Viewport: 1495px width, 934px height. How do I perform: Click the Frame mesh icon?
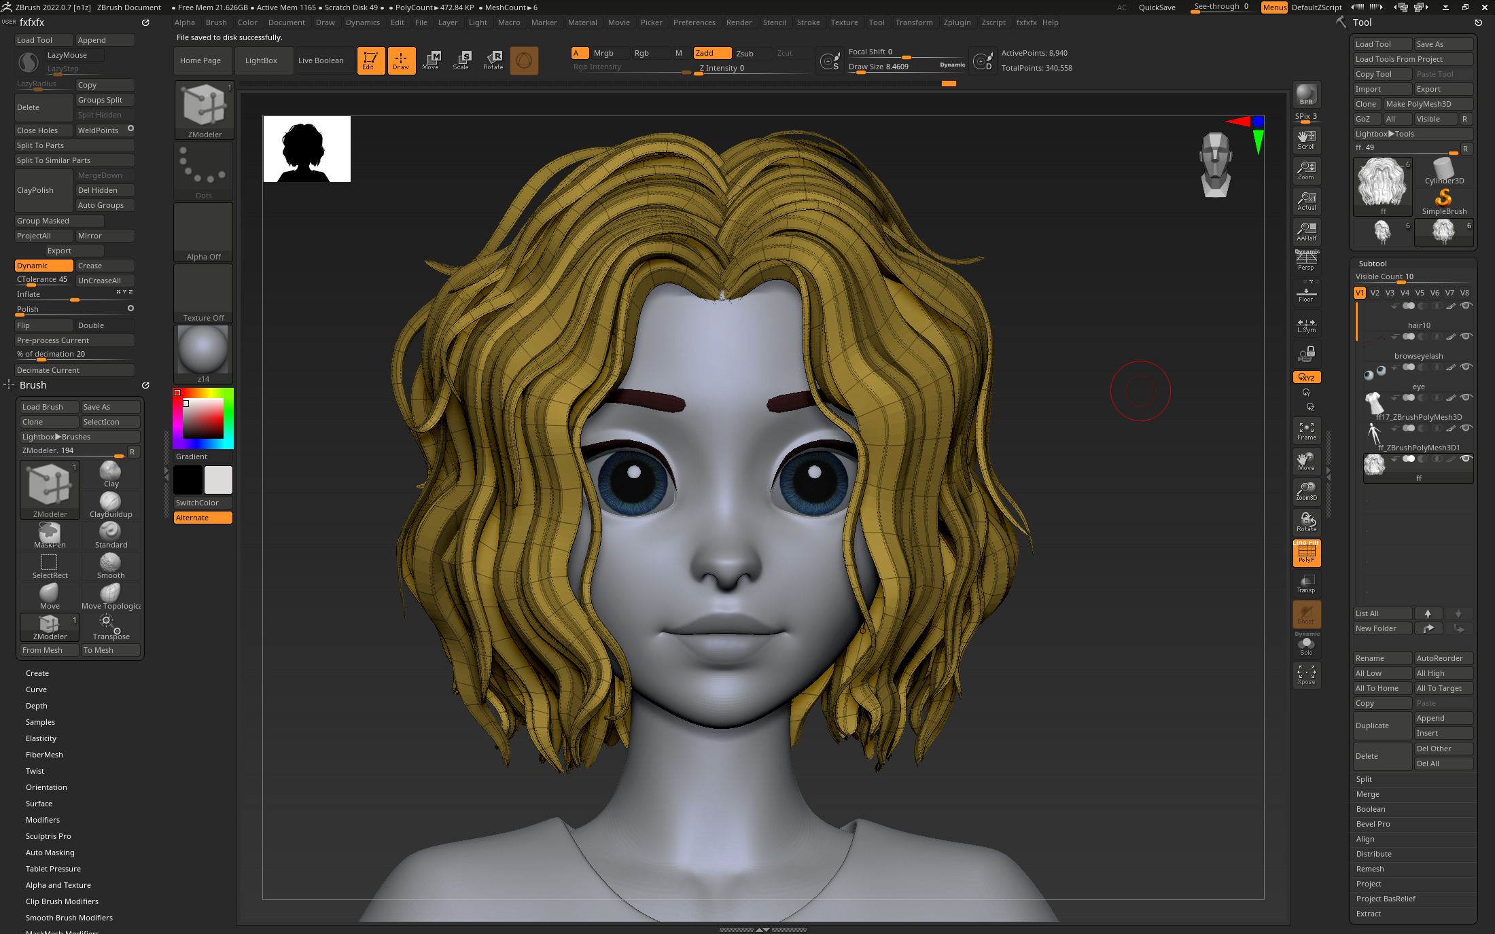coord(1306,431)
